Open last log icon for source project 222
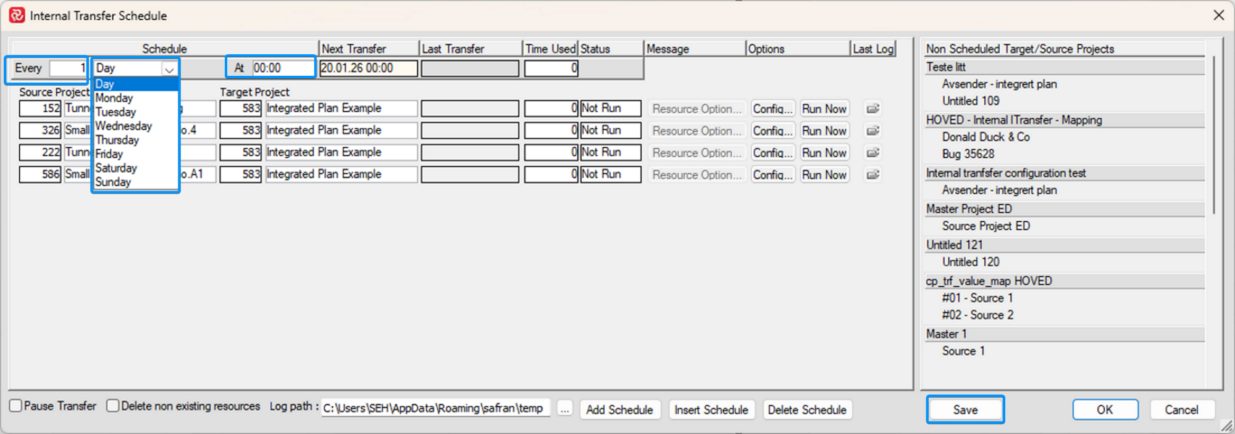 point(873,153)
